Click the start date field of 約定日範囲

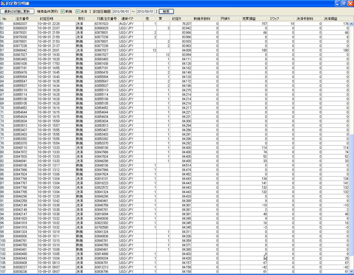coord(121,12)
